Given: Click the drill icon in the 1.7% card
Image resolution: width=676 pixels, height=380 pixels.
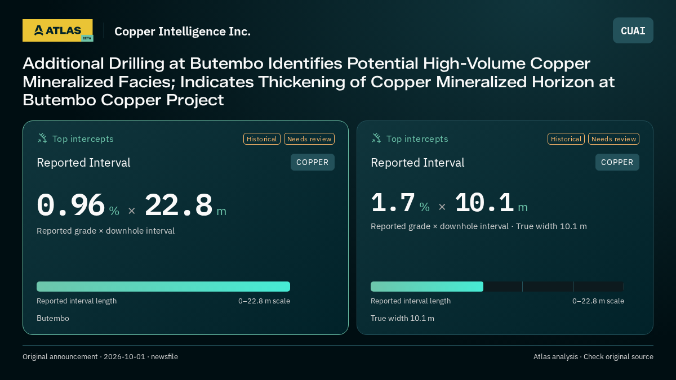Looking at the screenshot, I should [x=376, y=138].
